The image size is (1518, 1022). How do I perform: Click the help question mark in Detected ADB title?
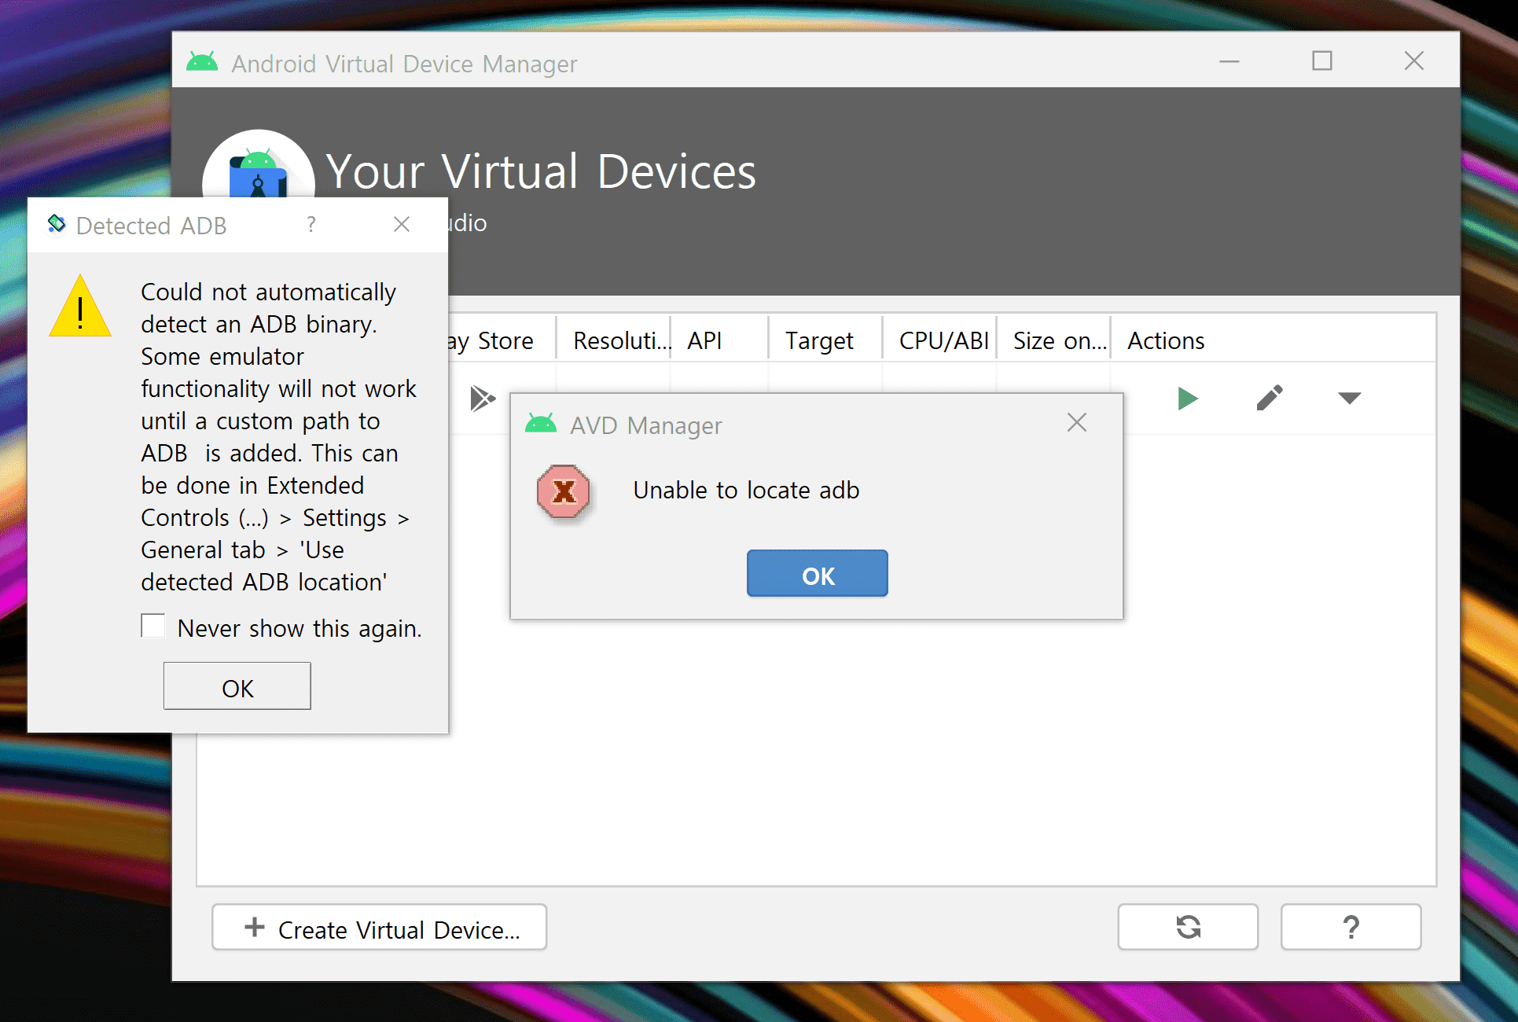point(311,225)
